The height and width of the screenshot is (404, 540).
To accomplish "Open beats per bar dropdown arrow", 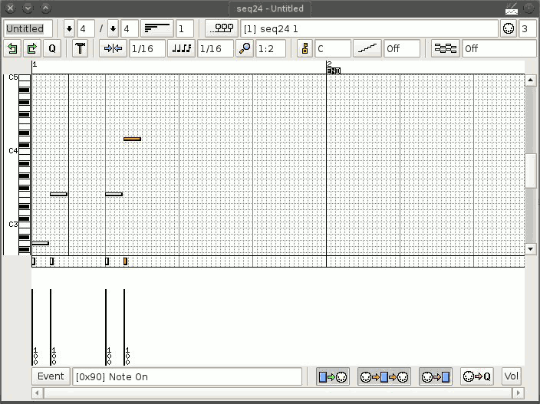I will point(70,29).
